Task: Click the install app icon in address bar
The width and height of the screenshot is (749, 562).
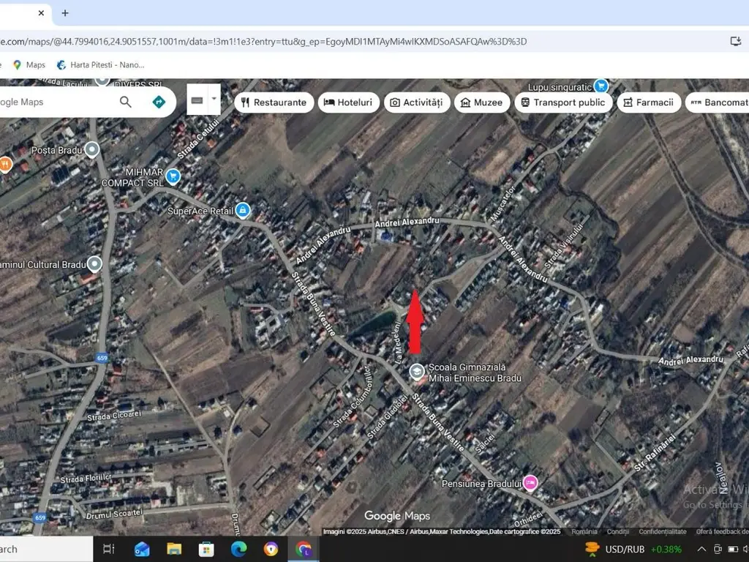Action: (736, 42)
